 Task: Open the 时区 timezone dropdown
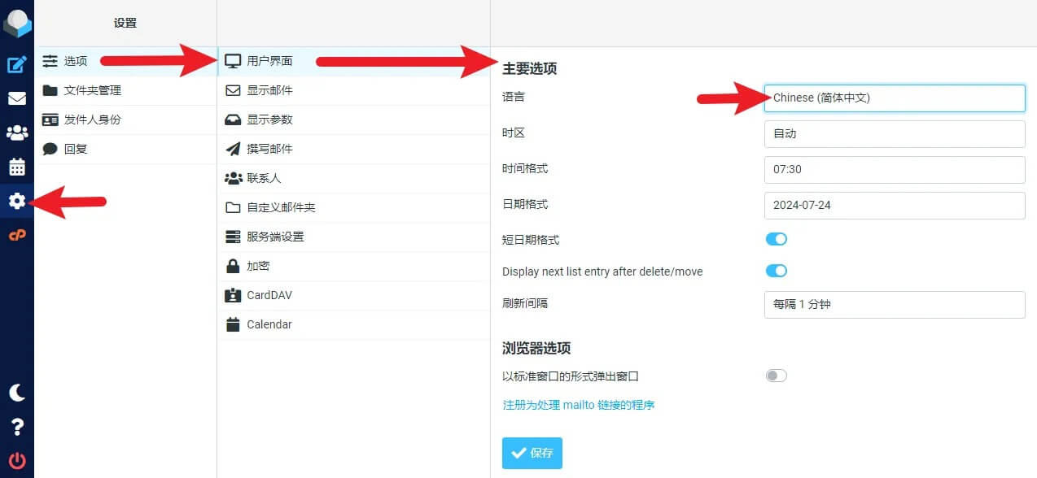894,133
